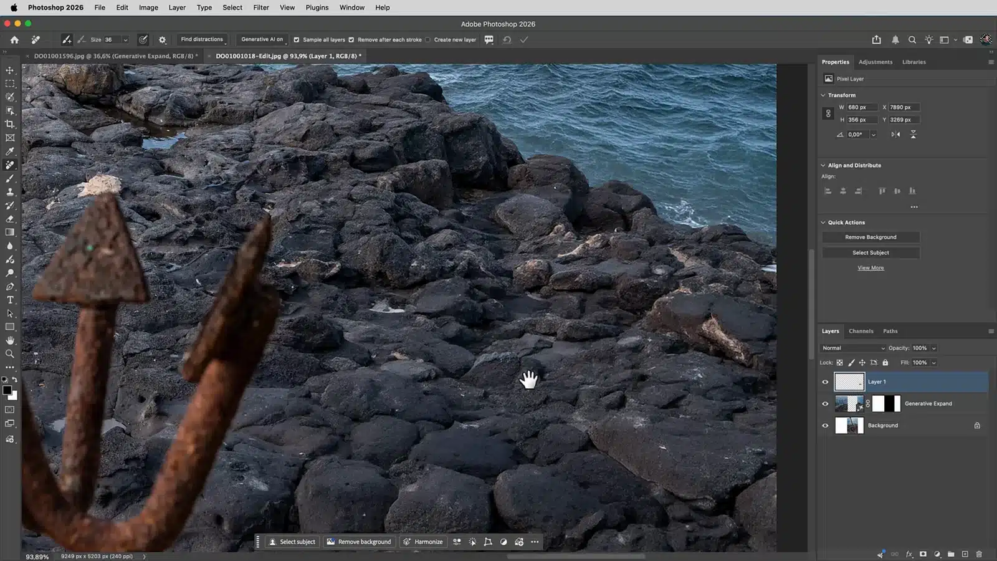Toggle Remove after each stroke checkbox

pyautogui.click(x=351, y=39)
